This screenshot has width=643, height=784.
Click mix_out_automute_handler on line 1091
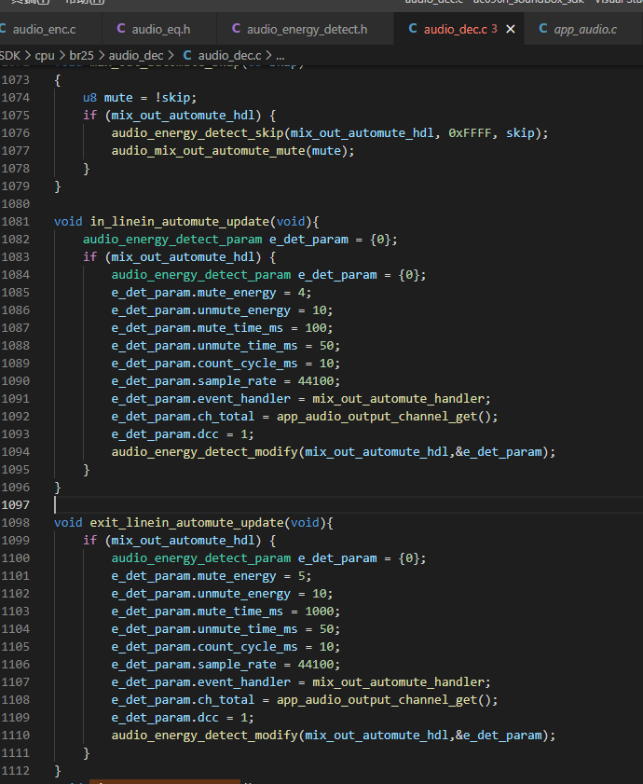coord(399,398)
